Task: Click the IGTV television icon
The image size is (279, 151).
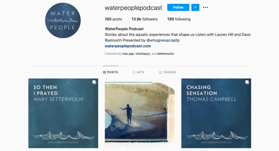Action: (134, 72)
